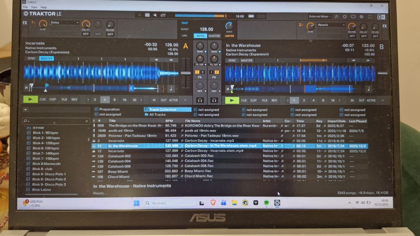Start playback on Deck A
Screen dimensions: 420x236
[x=30, y=99]
